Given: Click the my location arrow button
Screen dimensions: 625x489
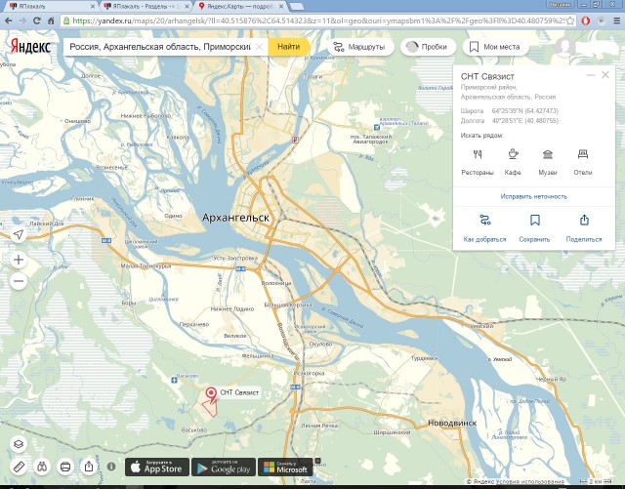Looking at the screenshot, I should [x=19, y=234].
